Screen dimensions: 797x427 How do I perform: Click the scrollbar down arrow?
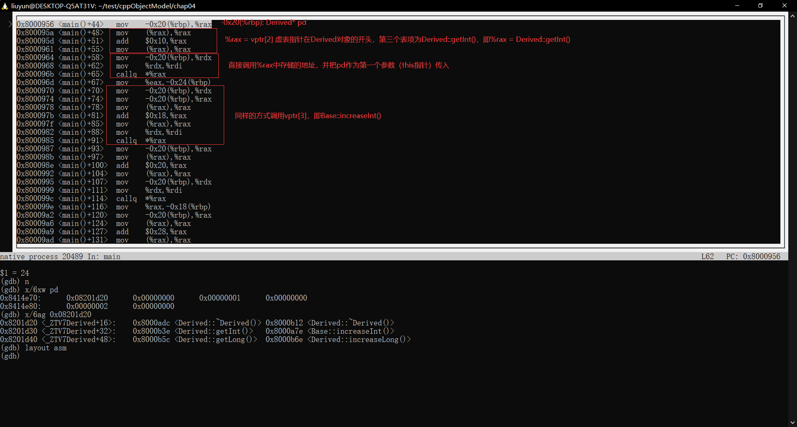[x=792, y=422]
